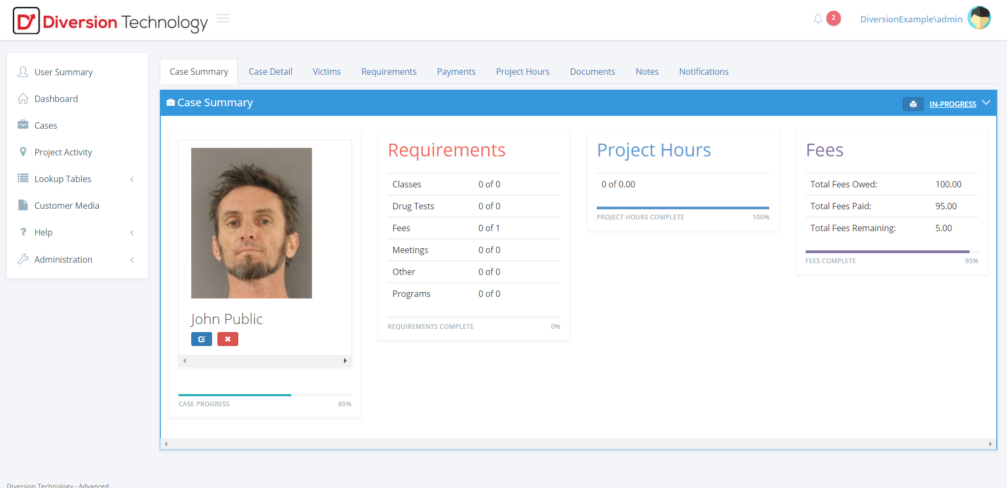Switch to the Case Detail tab
The height and width of the screenshot is (488, 1007).
270,72
